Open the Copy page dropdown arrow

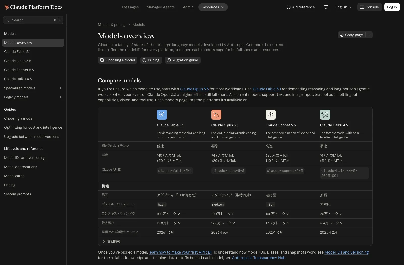pyautogui.click(x=369, y=35)
